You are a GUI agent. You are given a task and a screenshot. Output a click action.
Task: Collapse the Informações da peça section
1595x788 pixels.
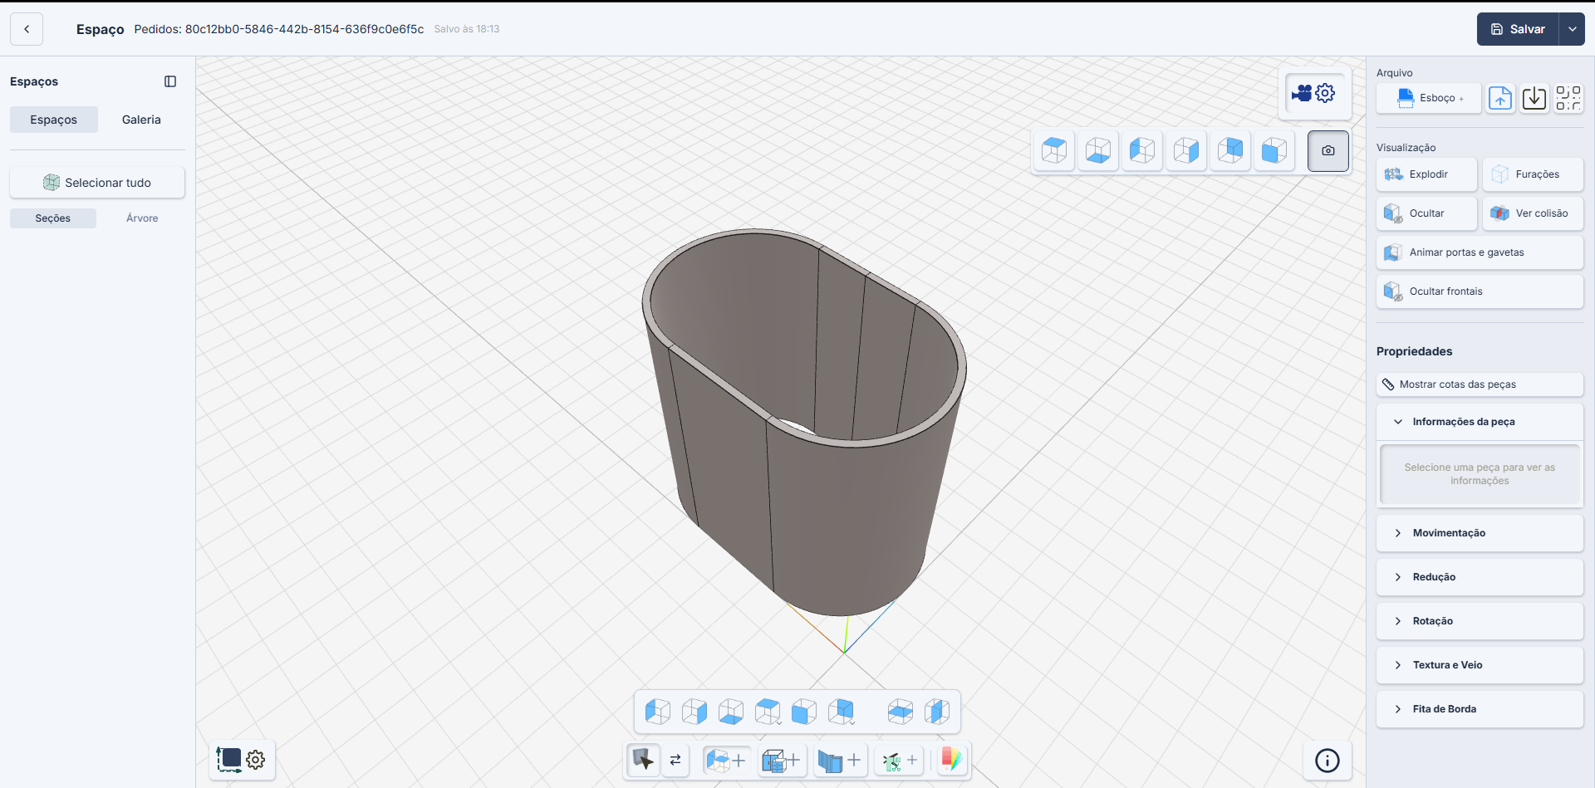coord(1480,422)
